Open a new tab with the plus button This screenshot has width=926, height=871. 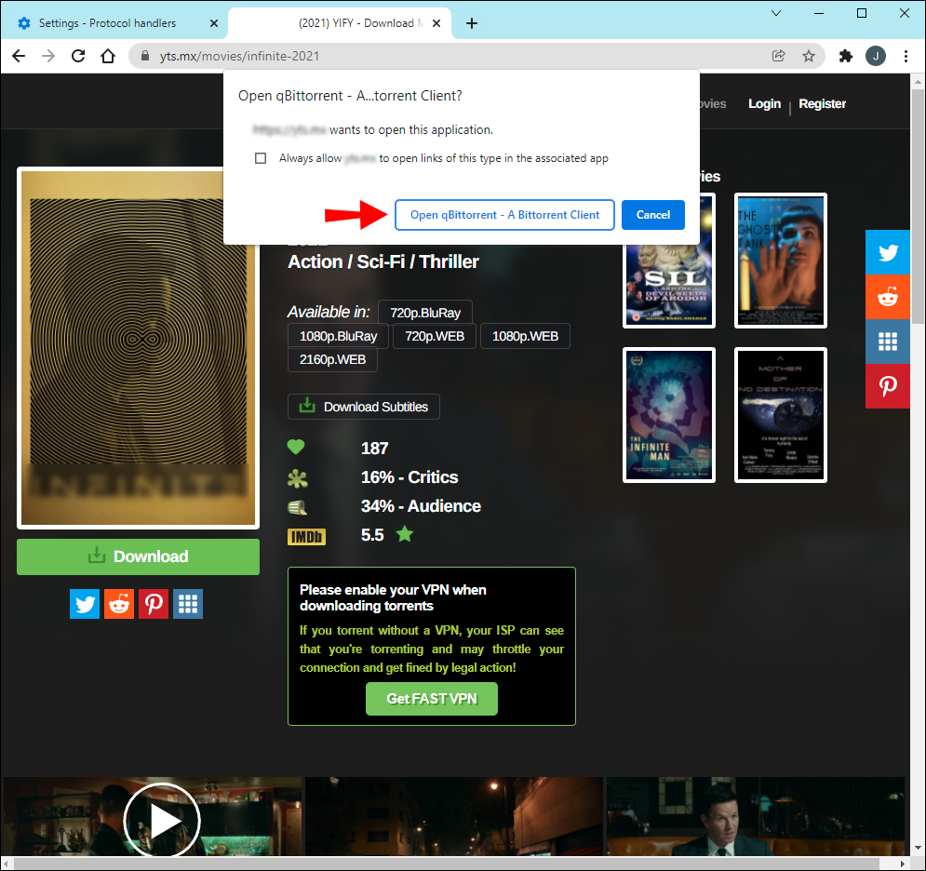click(471, 23)
